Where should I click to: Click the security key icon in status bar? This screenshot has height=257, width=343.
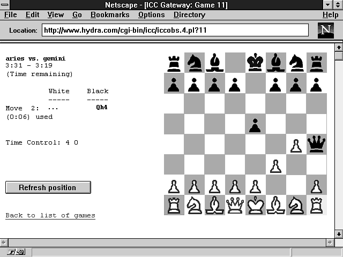coord(16,252)
